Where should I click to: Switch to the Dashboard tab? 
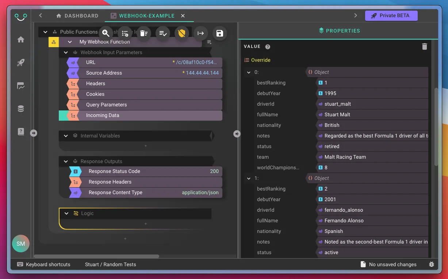click(x=77, y=16)
